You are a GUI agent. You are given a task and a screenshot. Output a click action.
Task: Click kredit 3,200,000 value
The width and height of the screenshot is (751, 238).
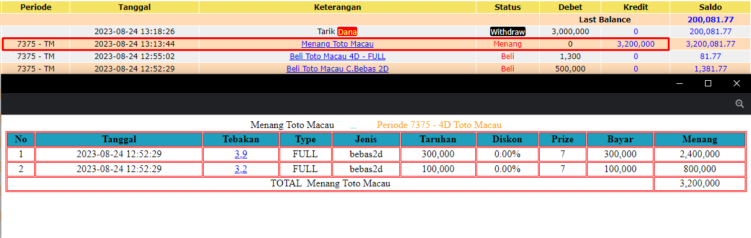(x=635, y=44)
